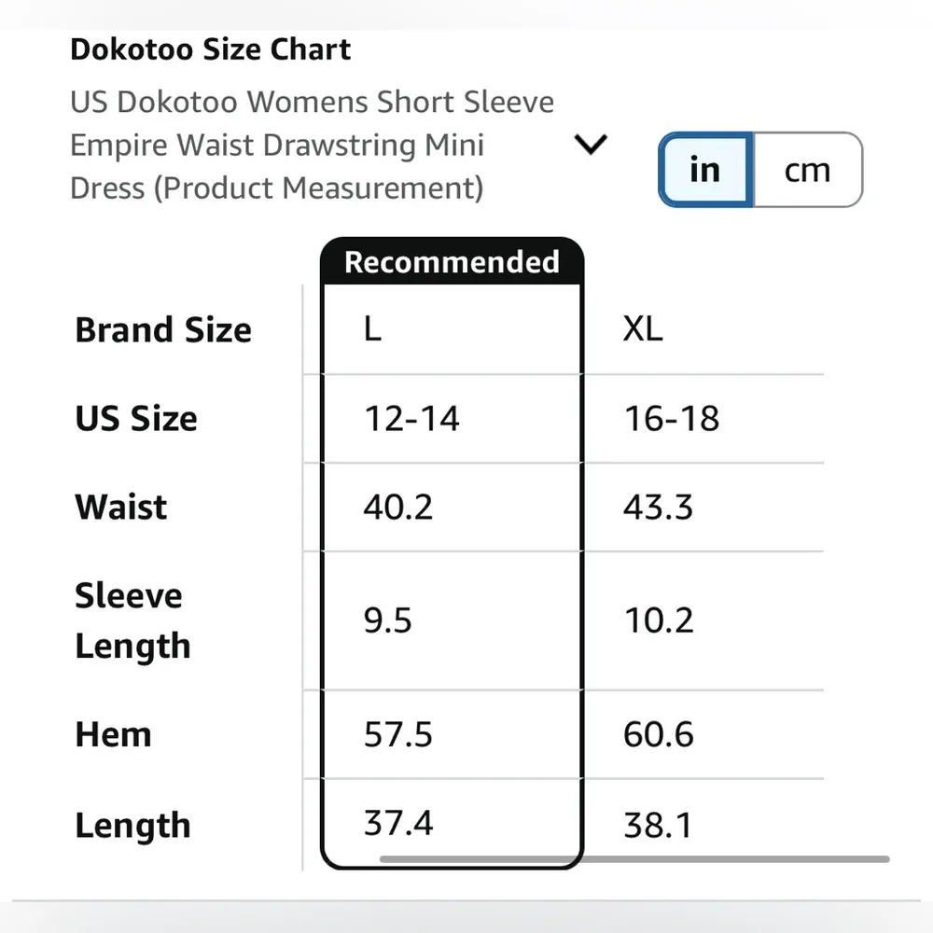Click the 9.5 sleeve length value
Viewport: 933px width, 933px height.
[x=388, y=620]
